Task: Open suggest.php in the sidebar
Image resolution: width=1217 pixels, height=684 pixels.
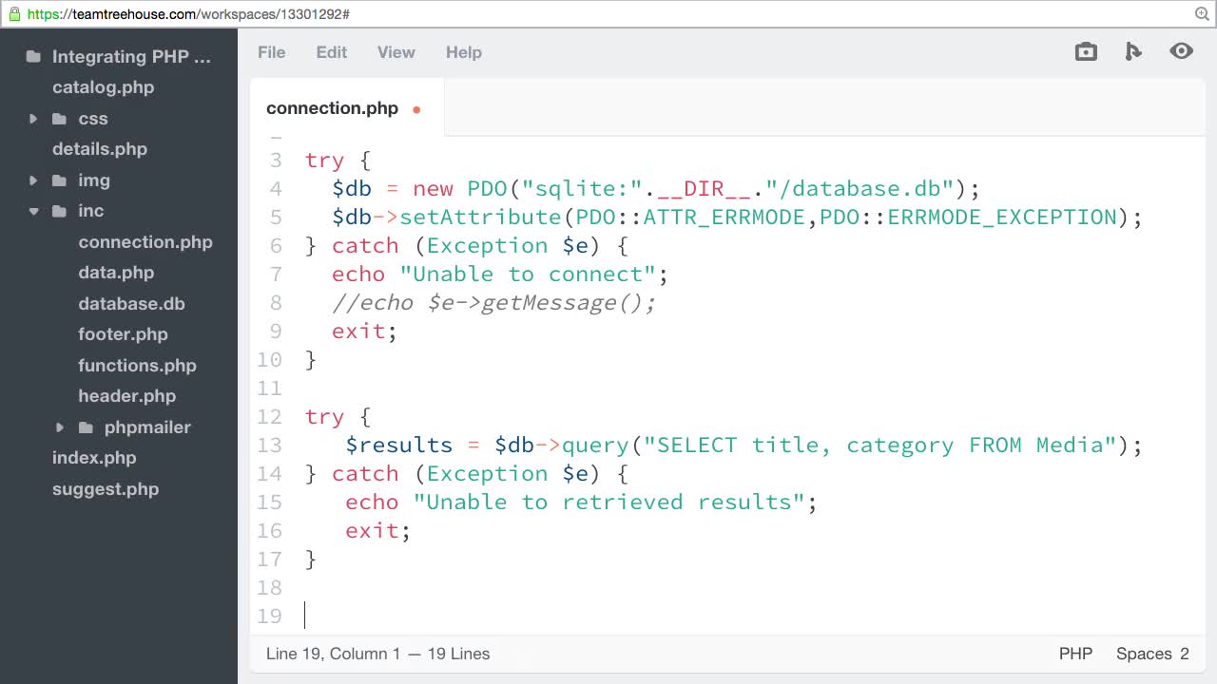Action: 106,489
